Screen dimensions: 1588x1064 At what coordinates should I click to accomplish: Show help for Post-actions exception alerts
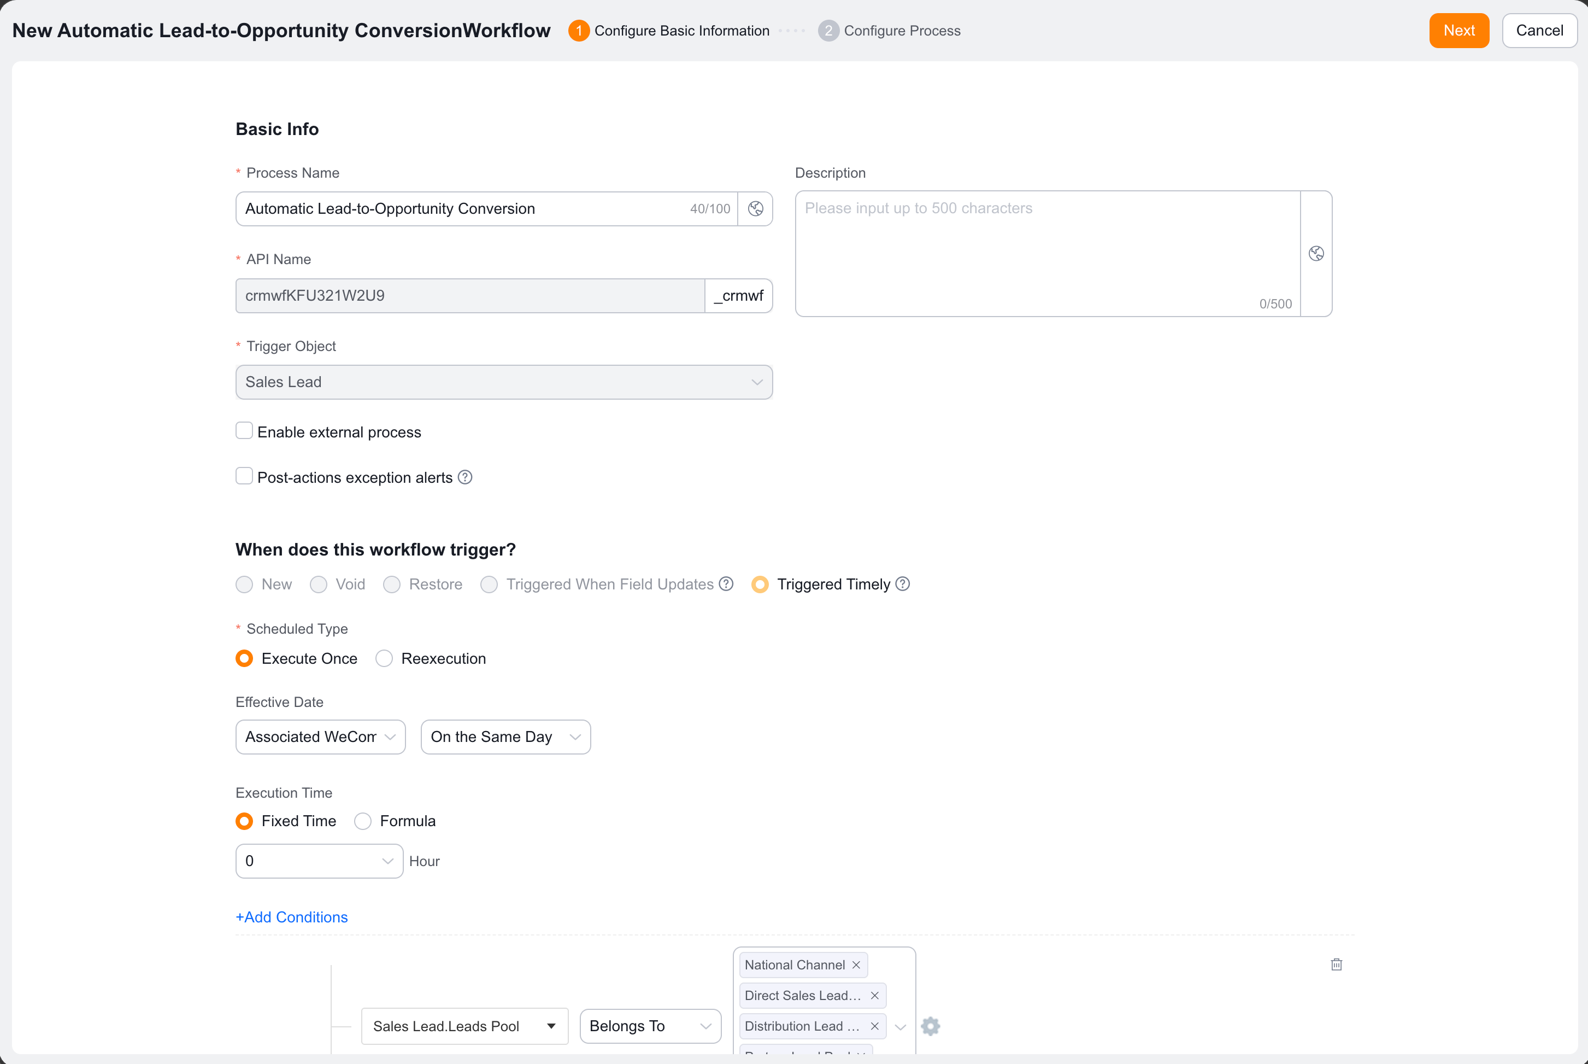[x=465, y=477]
